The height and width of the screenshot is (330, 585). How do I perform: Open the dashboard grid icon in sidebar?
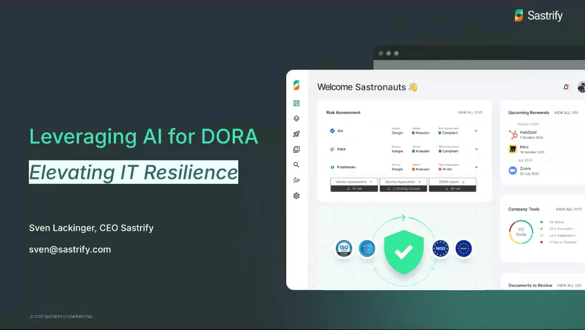[x=296, y=103]
